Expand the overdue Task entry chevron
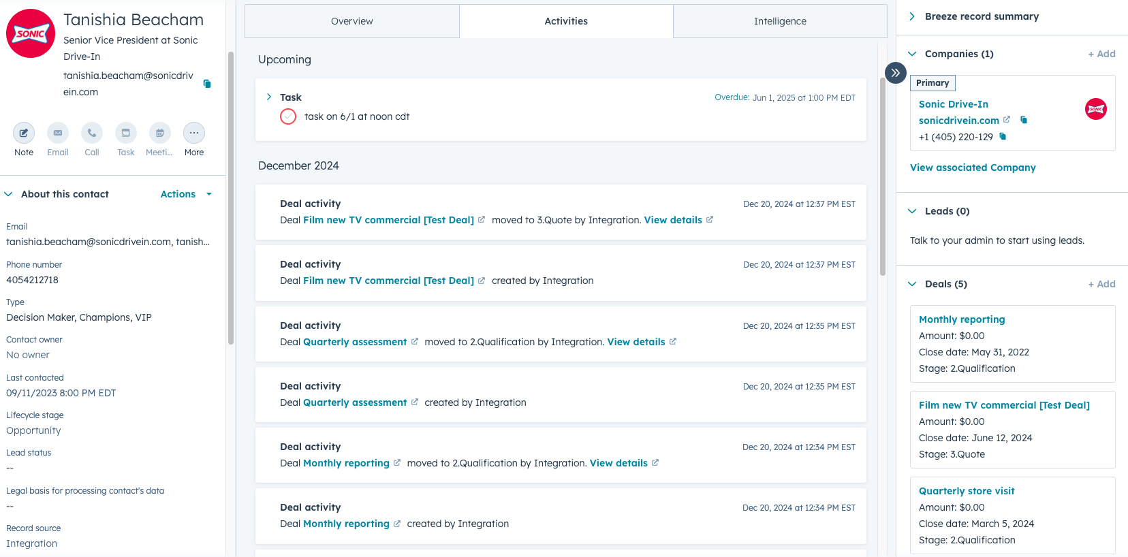This screenshot has height=557, width=1128. [x=269, y=97]
